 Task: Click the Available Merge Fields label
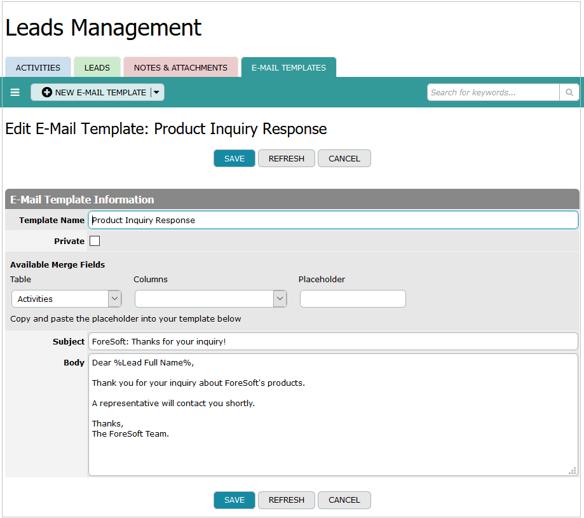(57, 265)
